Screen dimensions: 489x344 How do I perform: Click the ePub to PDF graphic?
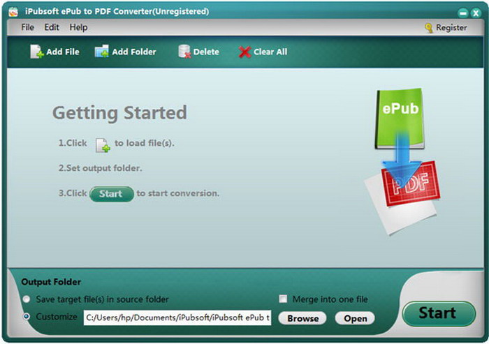tap(402, 160)
